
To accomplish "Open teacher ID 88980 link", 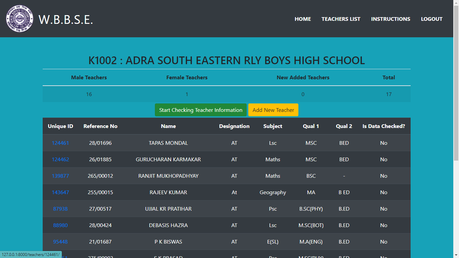I will (x=60, y=225).
